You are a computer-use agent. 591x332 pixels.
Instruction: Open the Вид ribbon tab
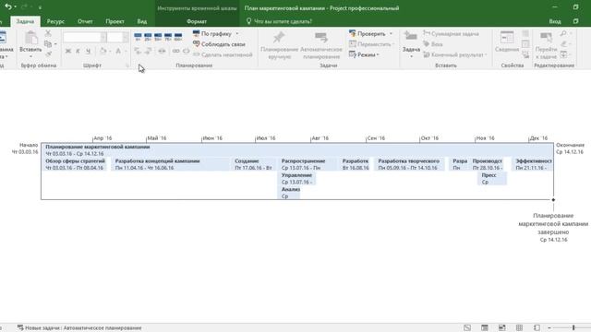tap(142, 21)
